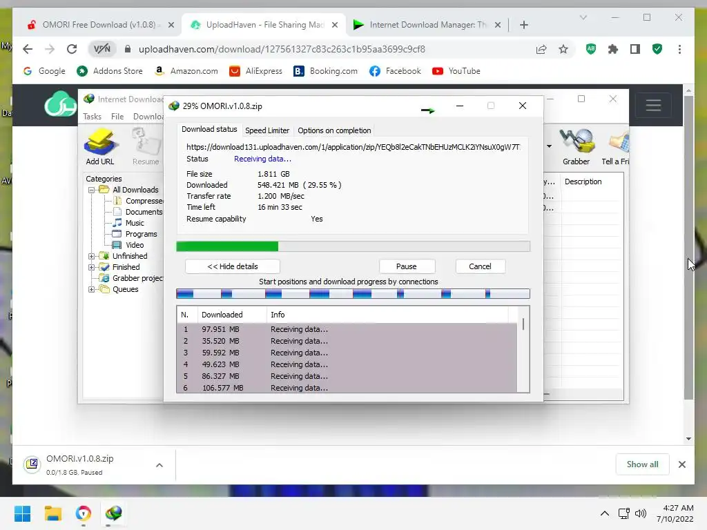Expand the Queues category
Screen dimensions: 707x530
point(92,289)
